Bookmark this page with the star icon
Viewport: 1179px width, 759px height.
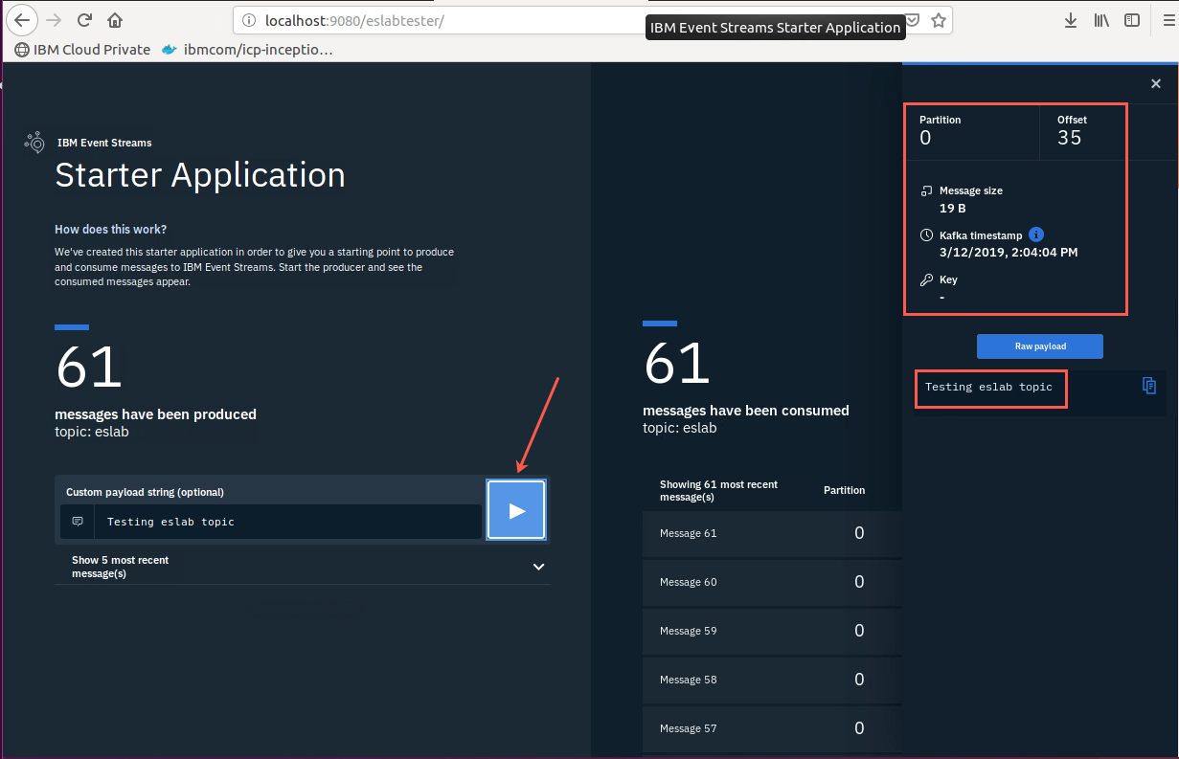[939, 20]
